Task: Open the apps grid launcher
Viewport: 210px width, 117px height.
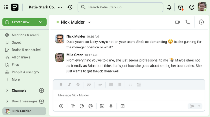Action: pos(6,7)
